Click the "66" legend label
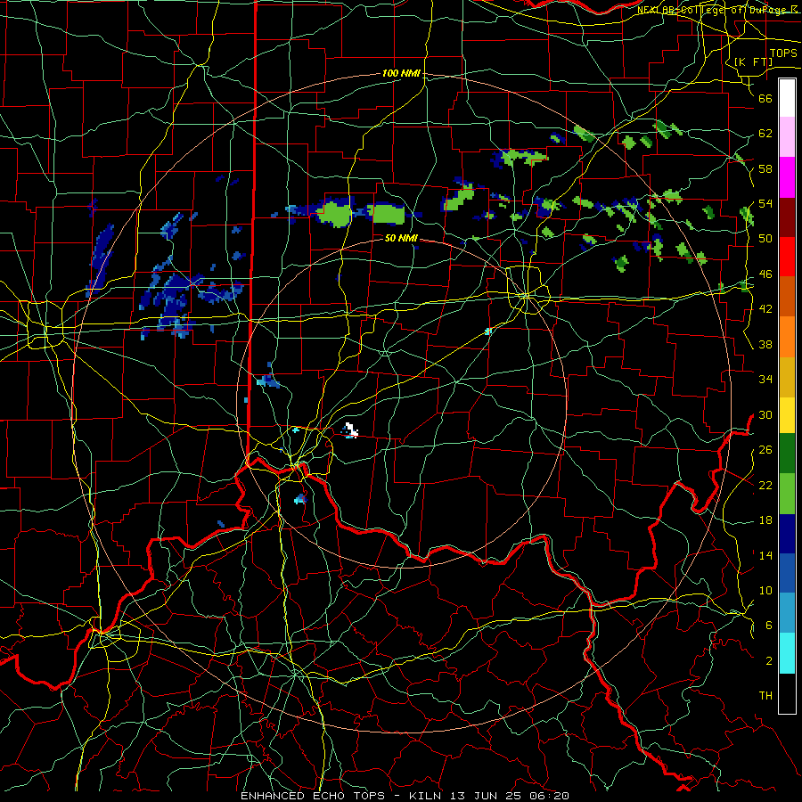Viewport: 802px width, 802px height. (x=765, y=98)
